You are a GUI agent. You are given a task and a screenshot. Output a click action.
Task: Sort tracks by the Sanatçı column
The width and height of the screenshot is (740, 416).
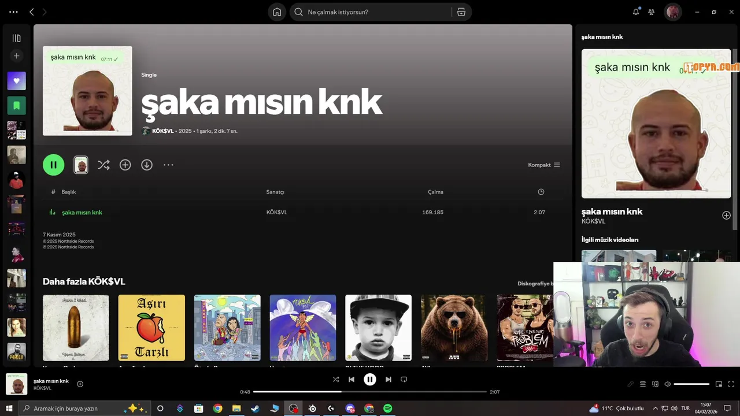click(x=275, y=192)
